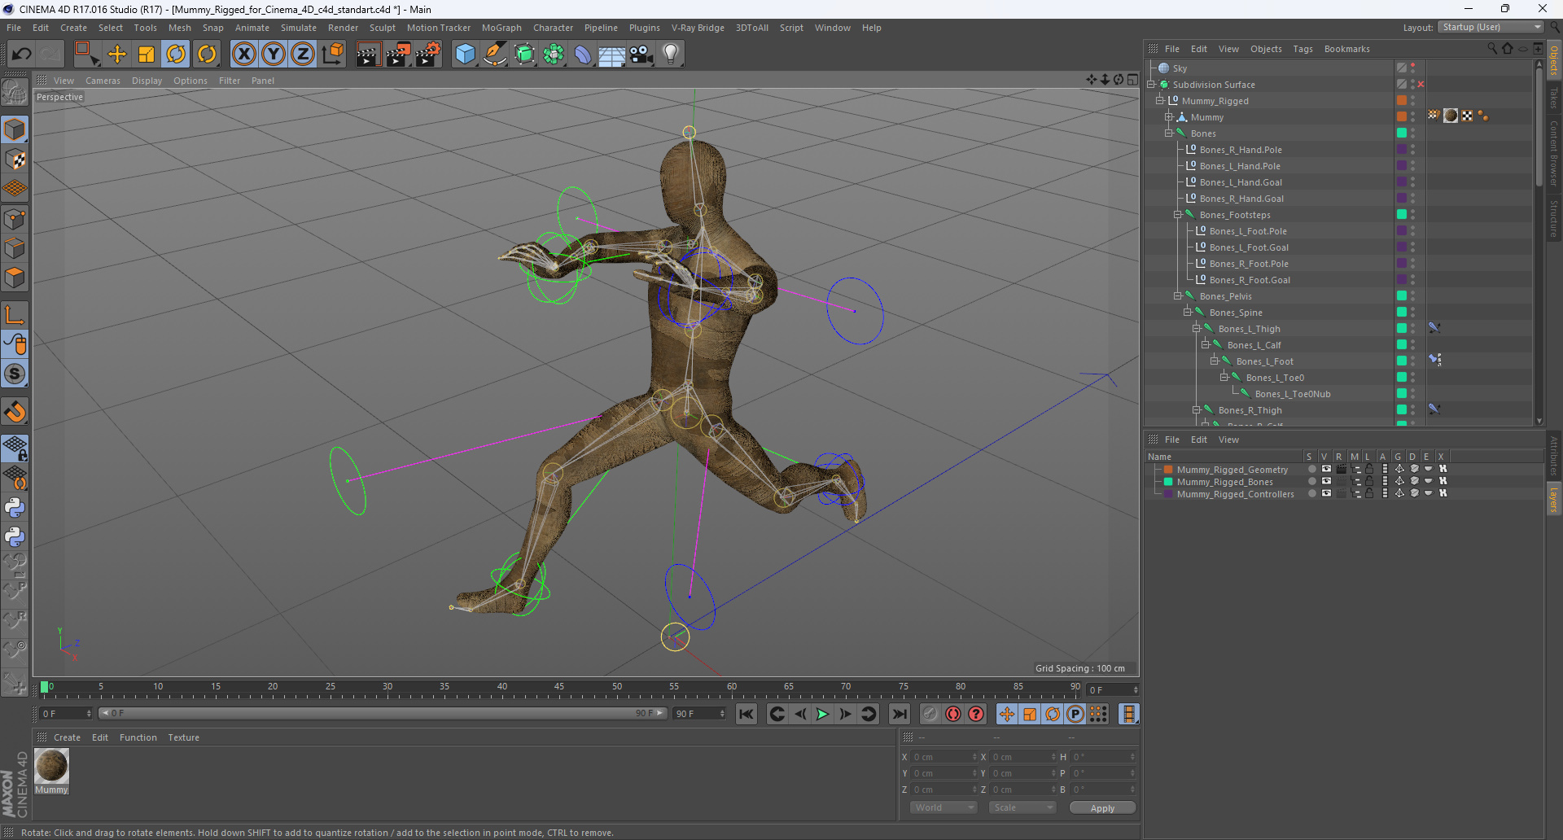Screen dimensions: 1563x840
Task: Play the animation forward
Action: point(822,714)
